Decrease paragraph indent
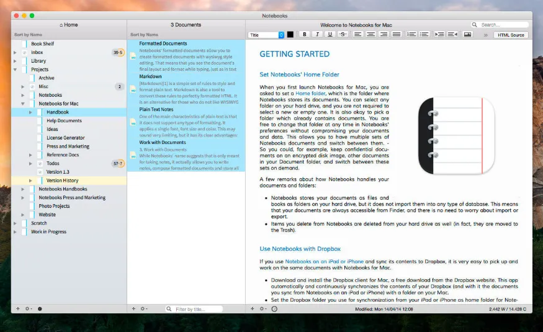 pos(452,34)
